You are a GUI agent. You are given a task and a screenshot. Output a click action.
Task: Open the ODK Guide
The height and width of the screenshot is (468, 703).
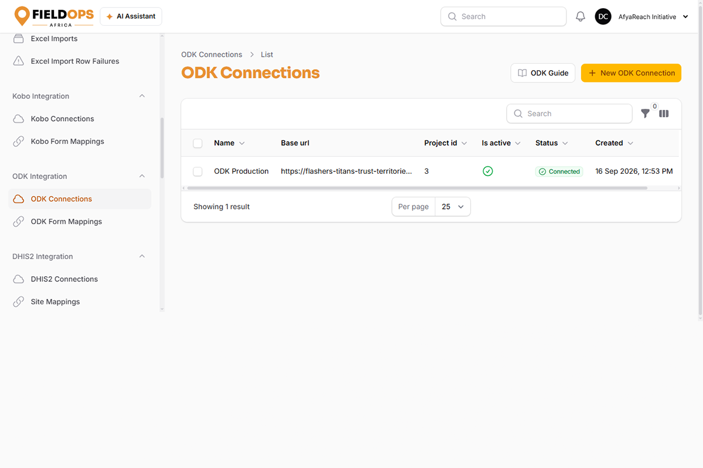tap(543, 73)
